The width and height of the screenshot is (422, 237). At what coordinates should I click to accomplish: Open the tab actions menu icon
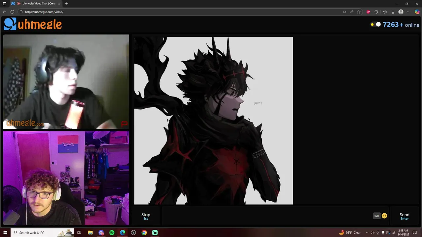click(4, 3)
